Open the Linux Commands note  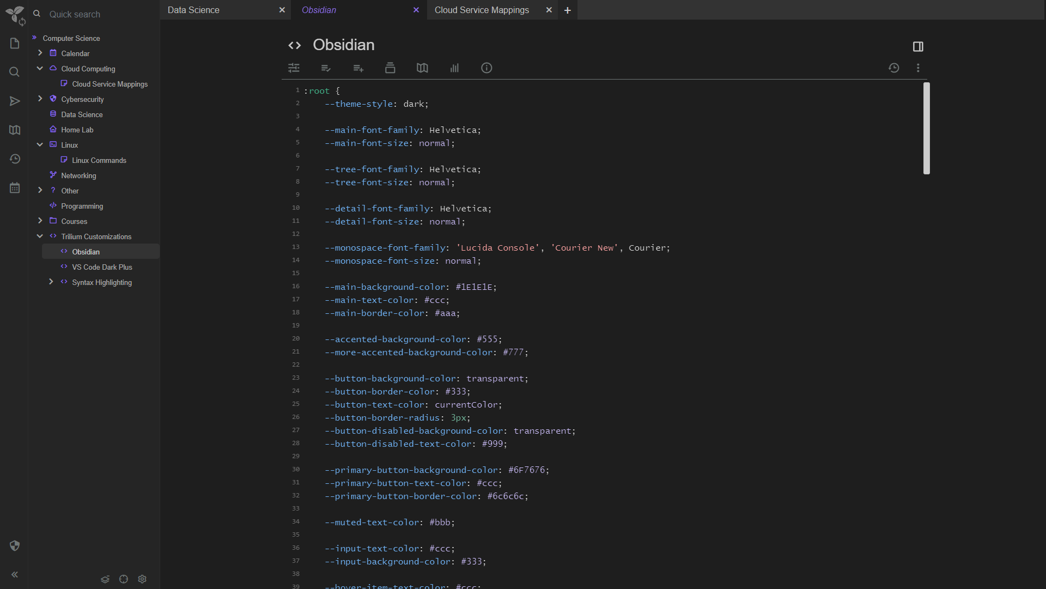[x=99, y=160]
